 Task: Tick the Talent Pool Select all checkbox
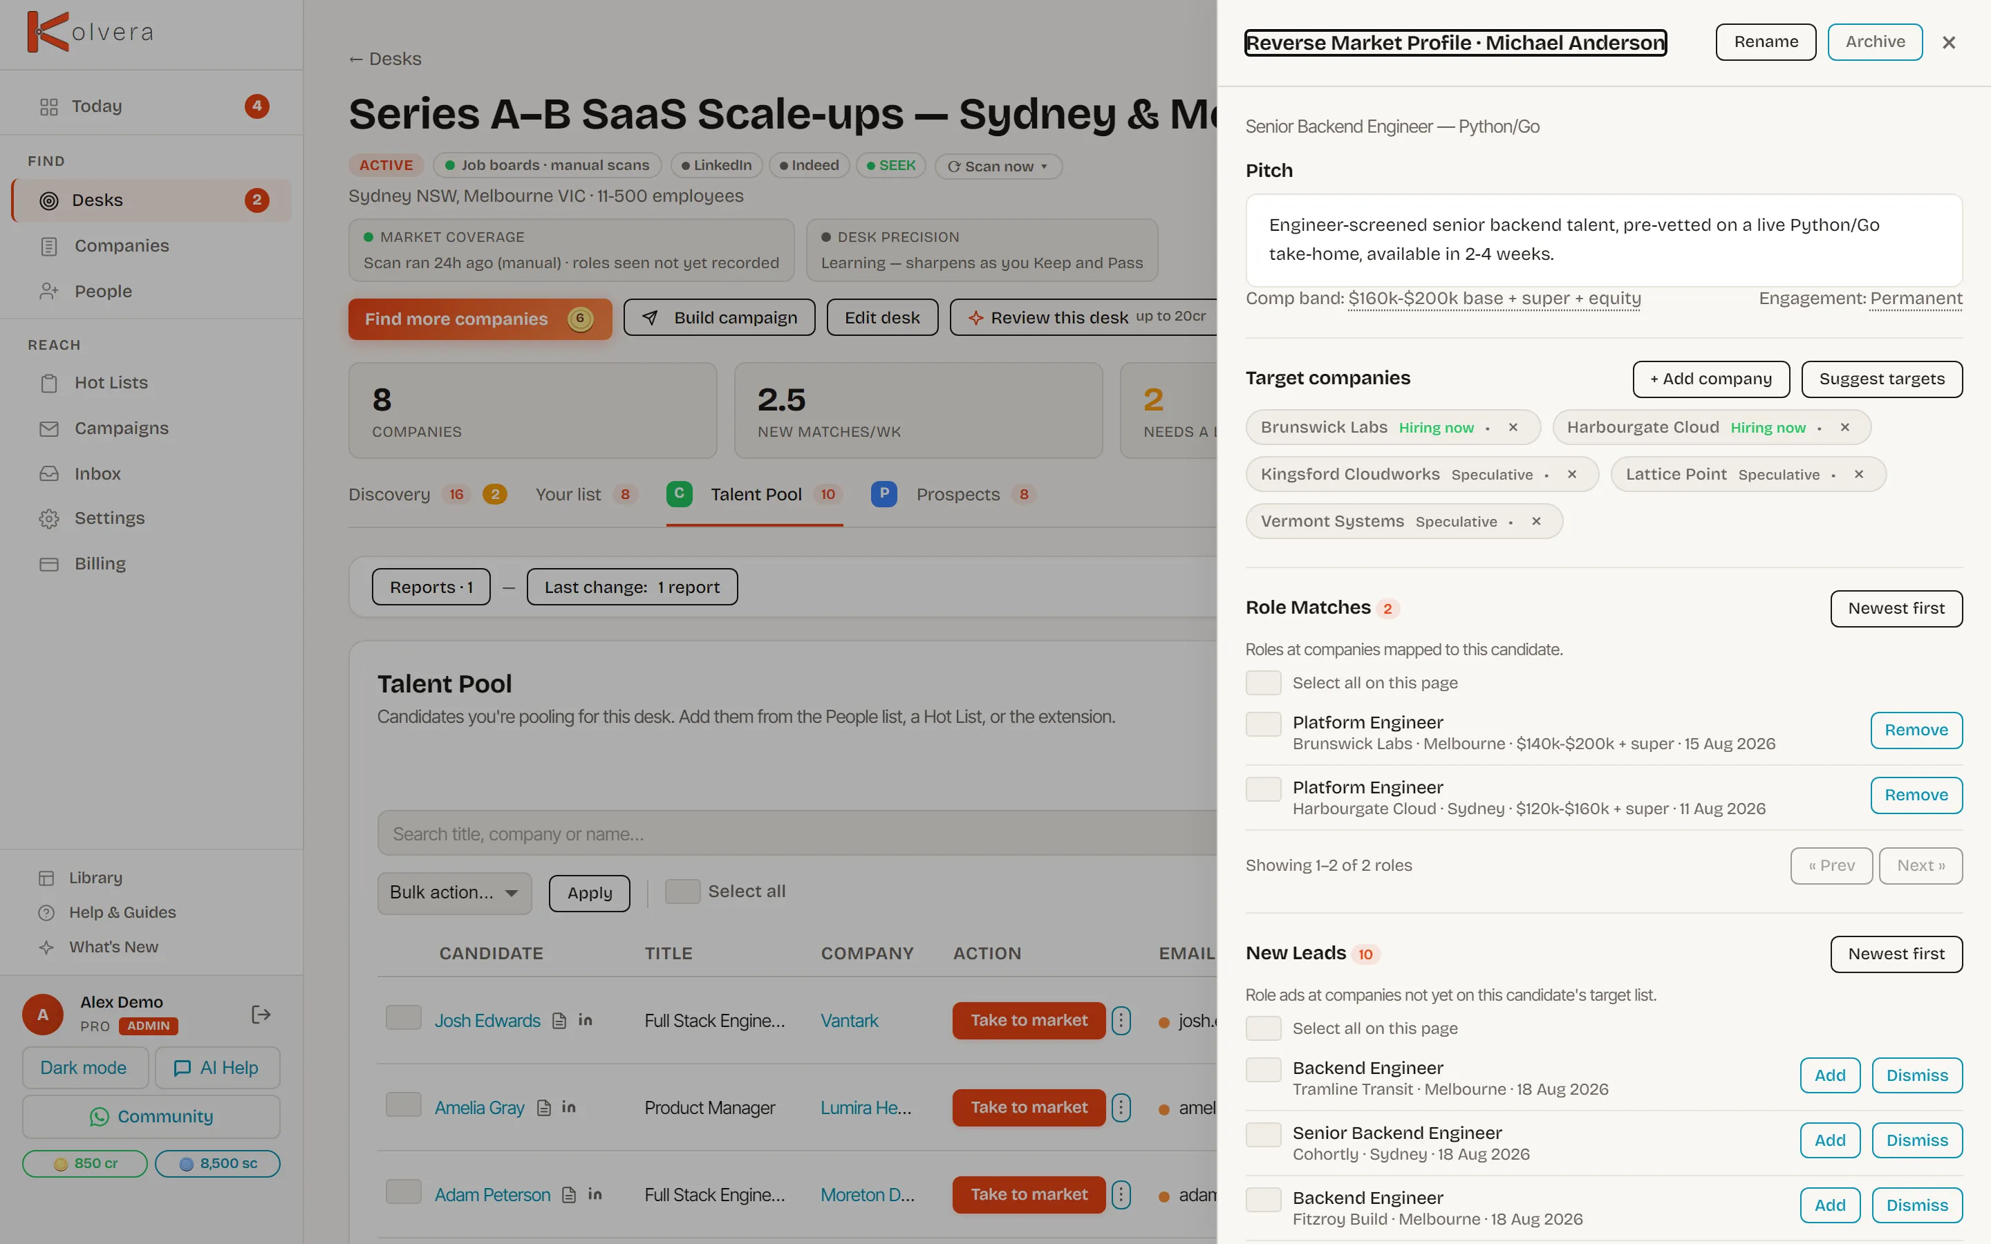pyautogui.click(x=682, y=892)
